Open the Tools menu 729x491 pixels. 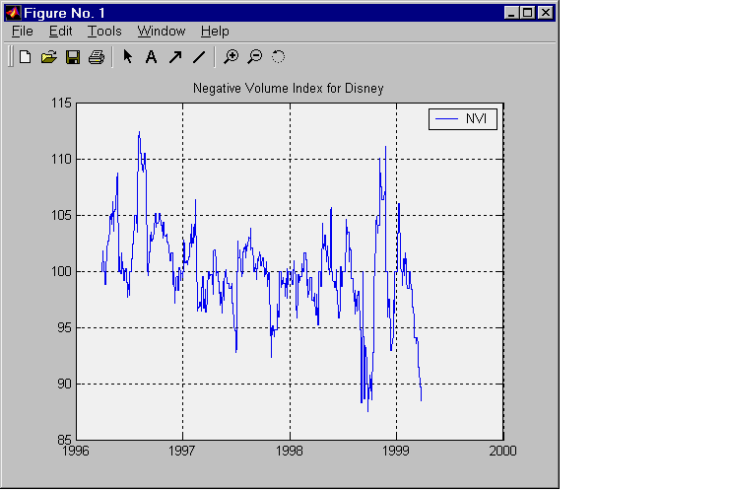coord(104,32)
